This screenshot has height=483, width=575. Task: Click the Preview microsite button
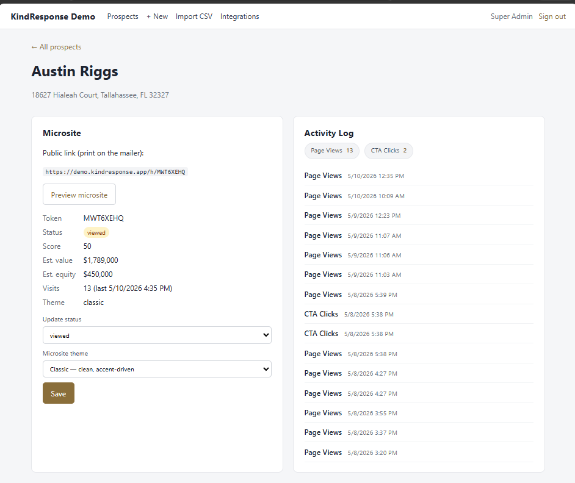[79, 195]
